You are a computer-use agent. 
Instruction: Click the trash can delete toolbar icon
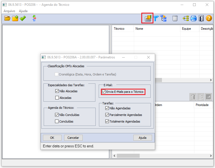point(175,18)
